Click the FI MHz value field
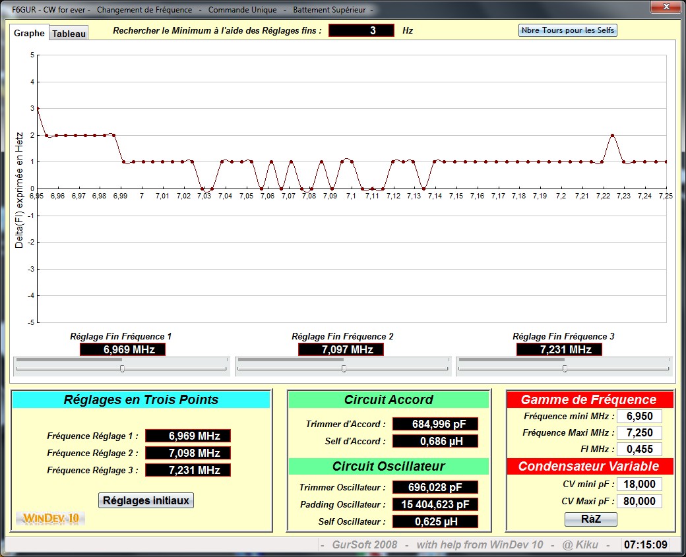The image size is (686, 557). tap(639, 449)
